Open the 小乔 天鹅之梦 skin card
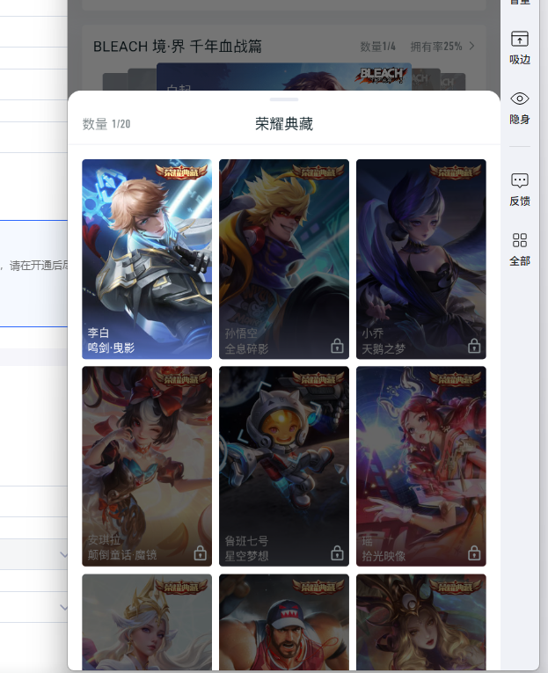 pyautogui.click(x=421, y=259)
